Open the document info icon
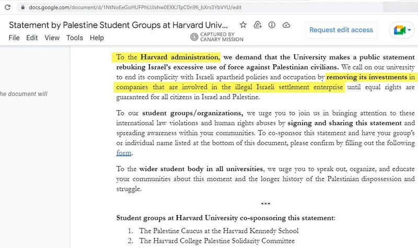 (272, 25)
